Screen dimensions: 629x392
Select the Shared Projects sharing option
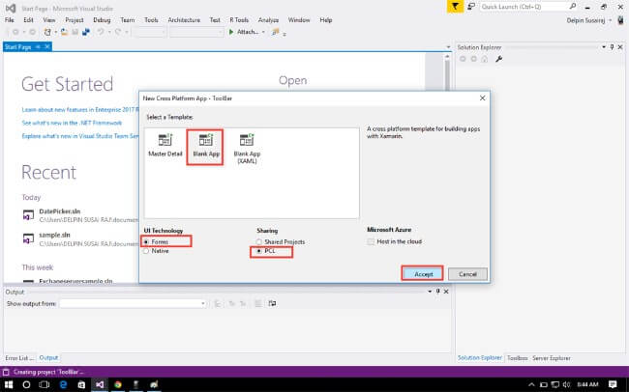pos(281,241)
